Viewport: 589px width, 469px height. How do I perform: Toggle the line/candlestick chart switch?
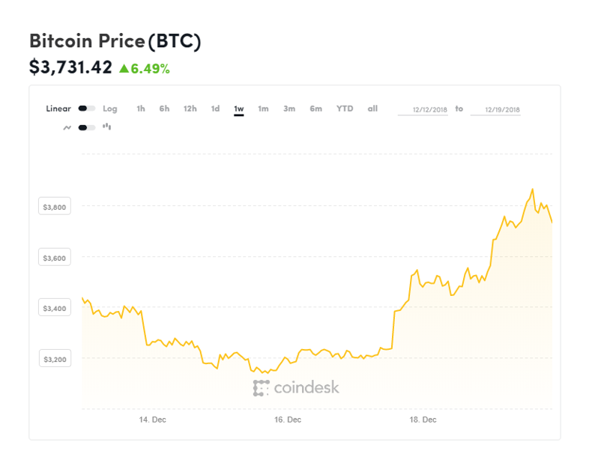click(x=86, y=127)
